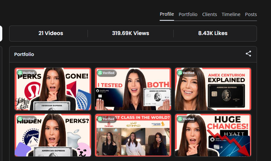Open the 'HUGE CHANGES!' Hyatt video thumbnail
271x161 pixels.
coord(213,135)
